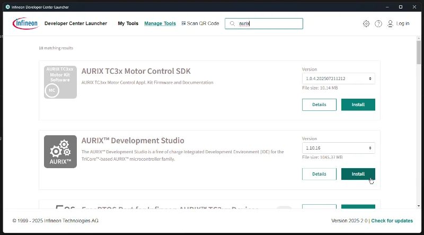
Task: Click the AURIX Development Studio gear thumbnail
Action: tap(60, 151)
